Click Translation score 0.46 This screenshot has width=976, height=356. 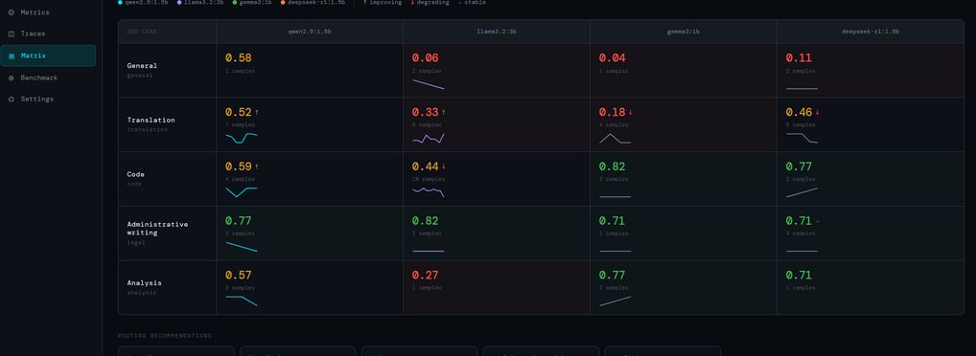[x=800, y=113]
